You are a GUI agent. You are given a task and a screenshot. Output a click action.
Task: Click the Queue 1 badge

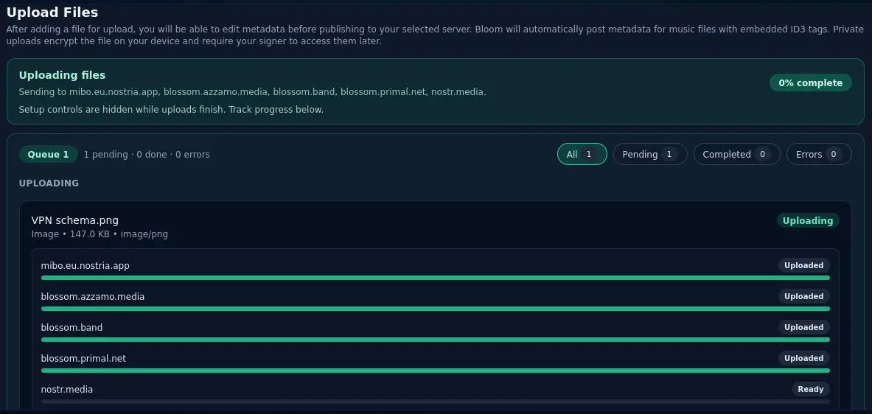click(49, 154)
